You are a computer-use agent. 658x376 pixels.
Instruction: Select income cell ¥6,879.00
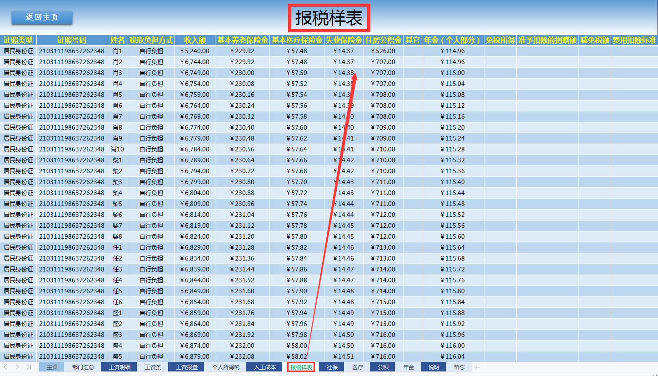coord(195,356)
